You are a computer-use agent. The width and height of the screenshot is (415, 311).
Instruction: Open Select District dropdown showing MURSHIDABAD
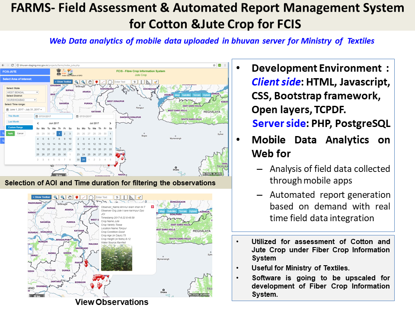[22, 100]
